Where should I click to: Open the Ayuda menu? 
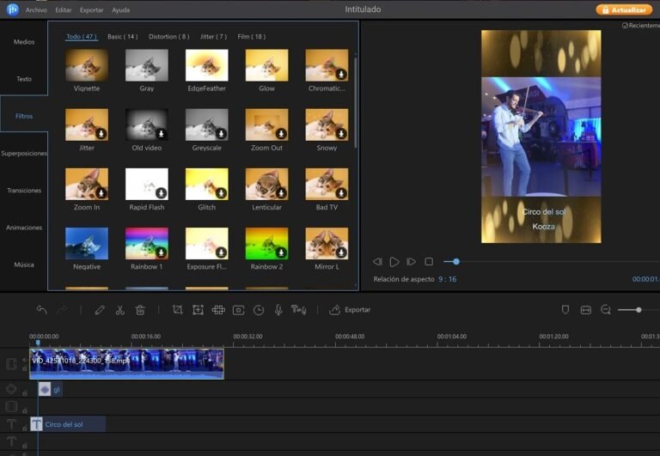coord(121,9)
